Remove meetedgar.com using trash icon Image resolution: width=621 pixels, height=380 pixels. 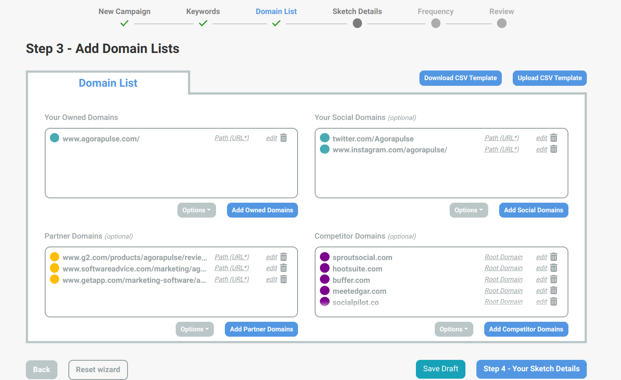(554, 291)
